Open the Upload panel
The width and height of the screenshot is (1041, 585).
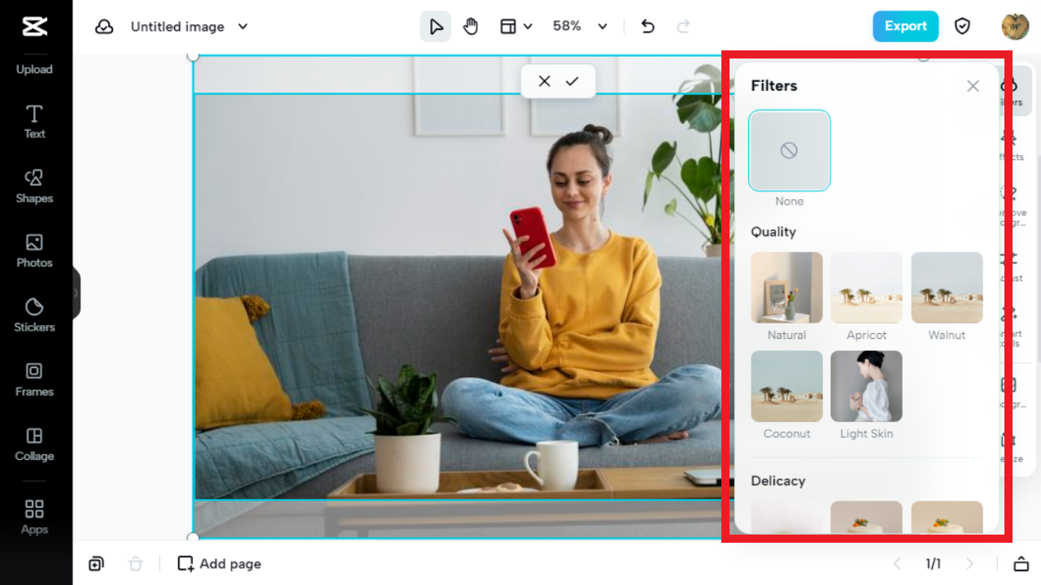pos(34,69)
